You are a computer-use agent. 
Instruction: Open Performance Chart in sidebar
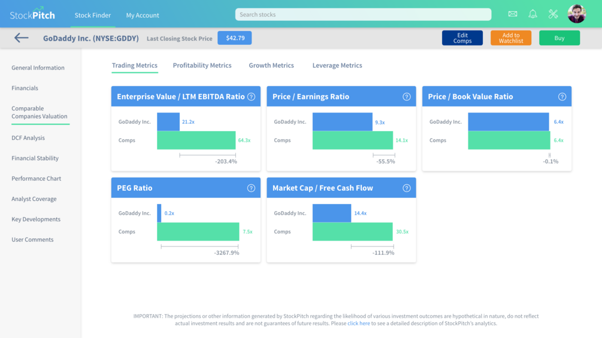pyautogui.click(x=36, y=179)
